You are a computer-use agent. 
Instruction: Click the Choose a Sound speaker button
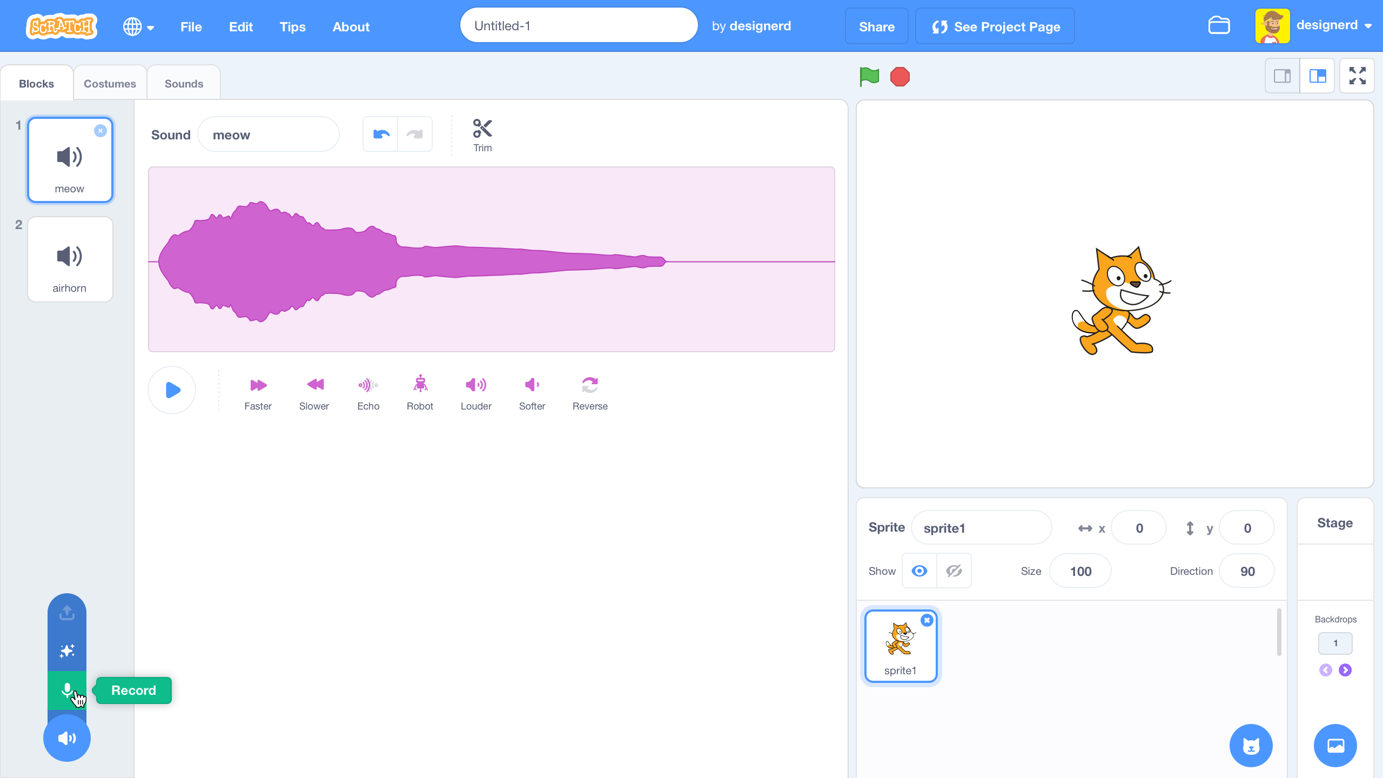67,738
